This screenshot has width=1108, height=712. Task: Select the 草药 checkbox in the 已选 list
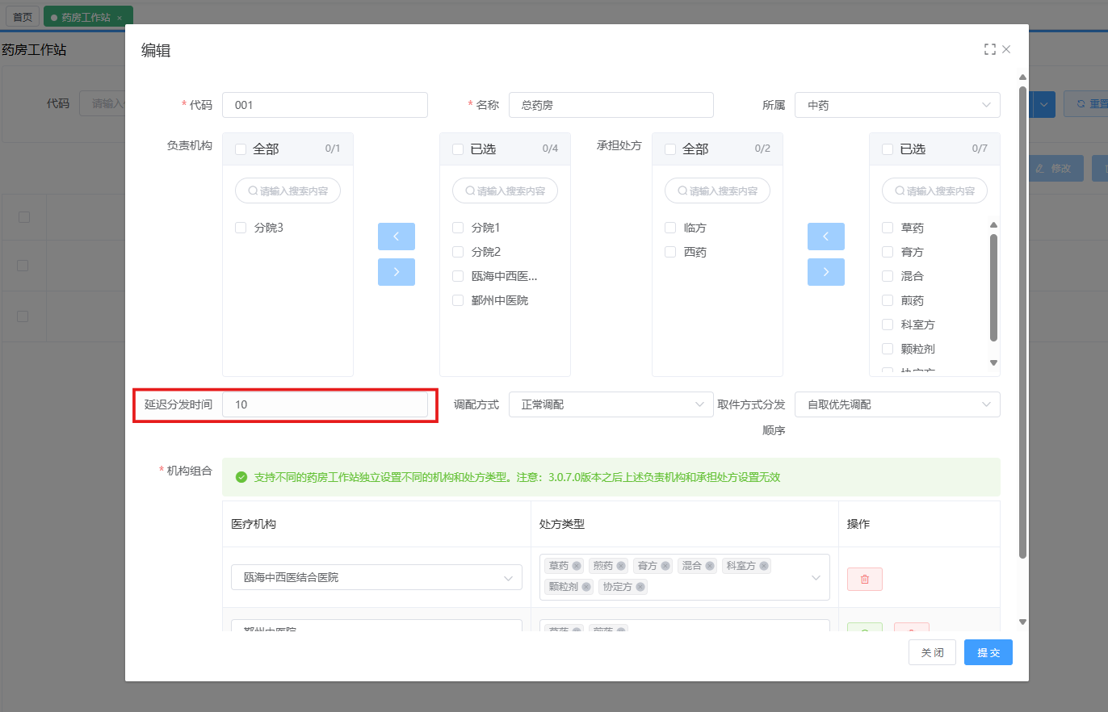click(888, 228)
